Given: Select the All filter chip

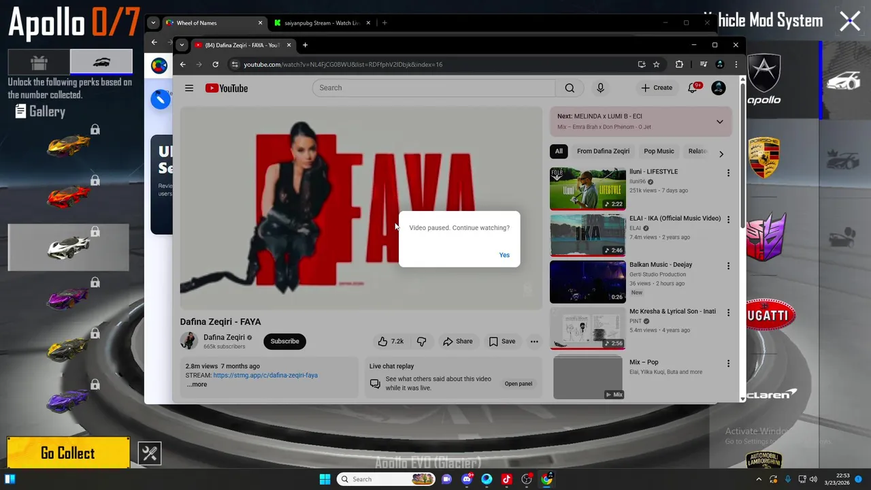Looking at the screenshot, I should pyautogui.click(x=559, y=151).
